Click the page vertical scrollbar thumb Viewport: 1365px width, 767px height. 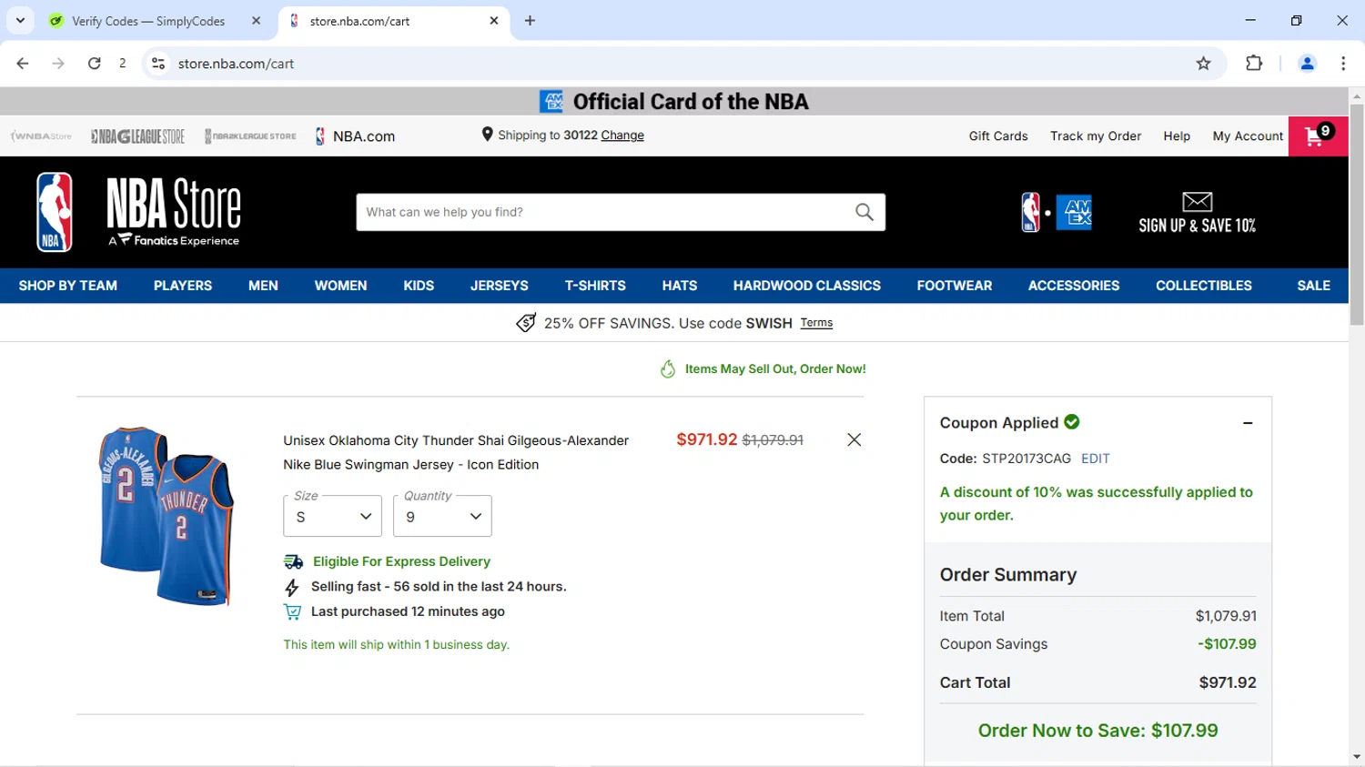1357,214
